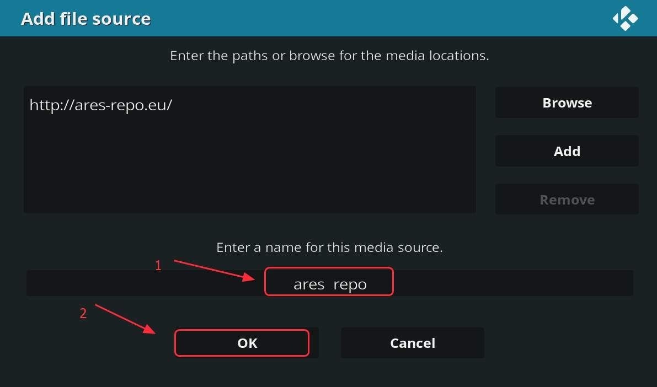657x387 pixels.
Task: Click the red arrowhead pointing at OK
Action: click(150, 330)
